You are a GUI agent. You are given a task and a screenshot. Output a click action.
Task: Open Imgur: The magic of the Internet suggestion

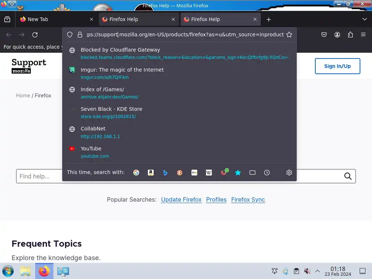pos(179,73)
